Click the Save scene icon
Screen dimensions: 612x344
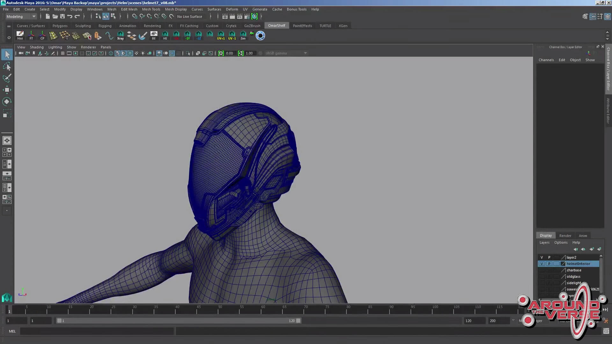click(x=62, y=17)
